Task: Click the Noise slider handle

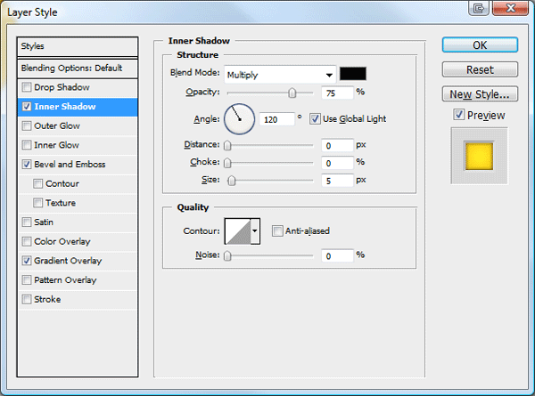Action: [227, 255]
